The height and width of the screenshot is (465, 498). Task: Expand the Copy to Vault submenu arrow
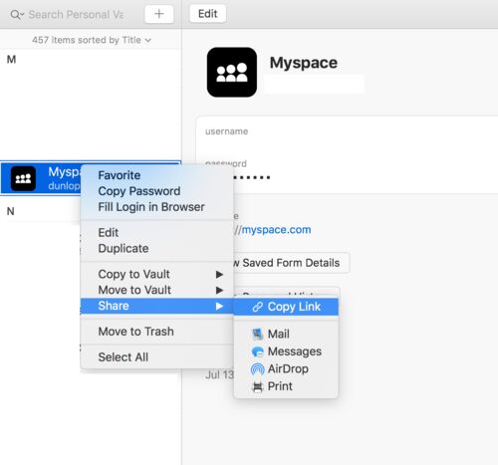click(x=219, y=275)
